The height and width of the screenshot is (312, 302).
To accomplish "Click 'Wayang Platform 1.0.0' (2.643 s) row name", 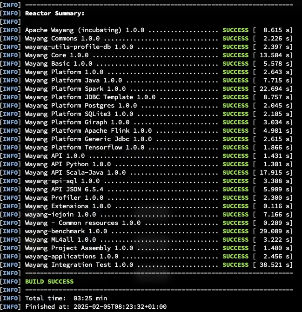I will click(x=64, y=72).
